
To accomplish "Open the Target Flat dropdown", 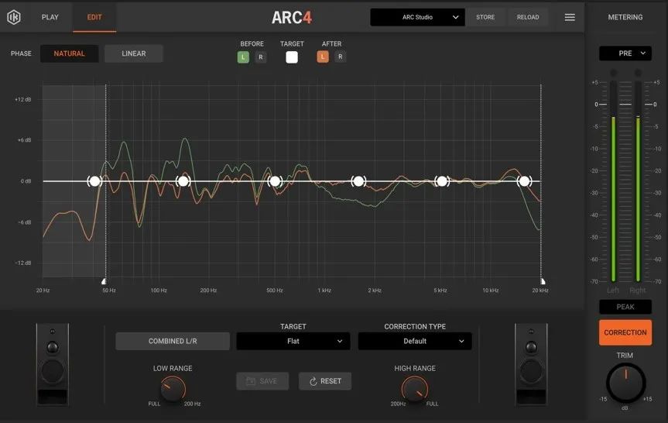I will coord(293,341).
